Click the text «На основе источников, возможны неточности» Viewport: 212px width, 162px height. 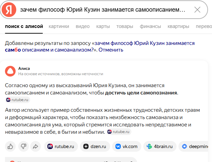click(x=61, y=74)
